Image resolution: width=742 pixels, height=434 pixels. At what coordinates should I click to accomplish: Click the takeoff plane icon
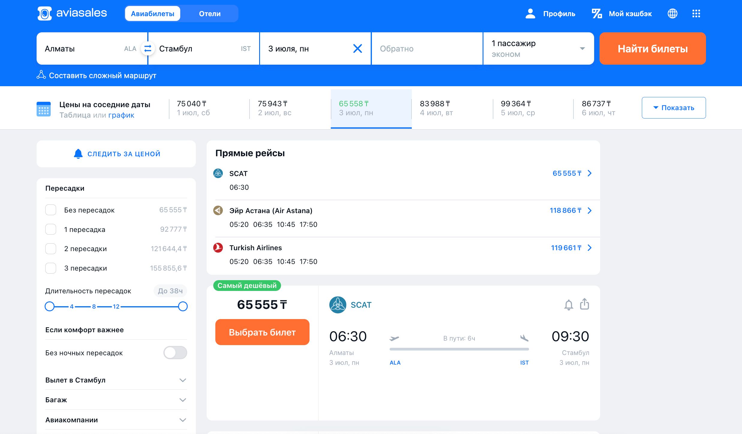click(394, 339)
